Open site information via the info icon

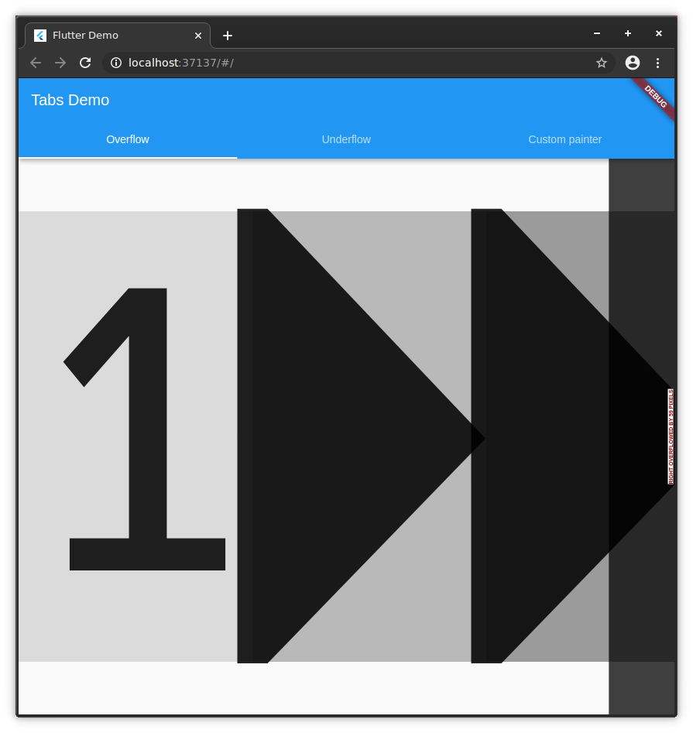[x=116, y=63]
